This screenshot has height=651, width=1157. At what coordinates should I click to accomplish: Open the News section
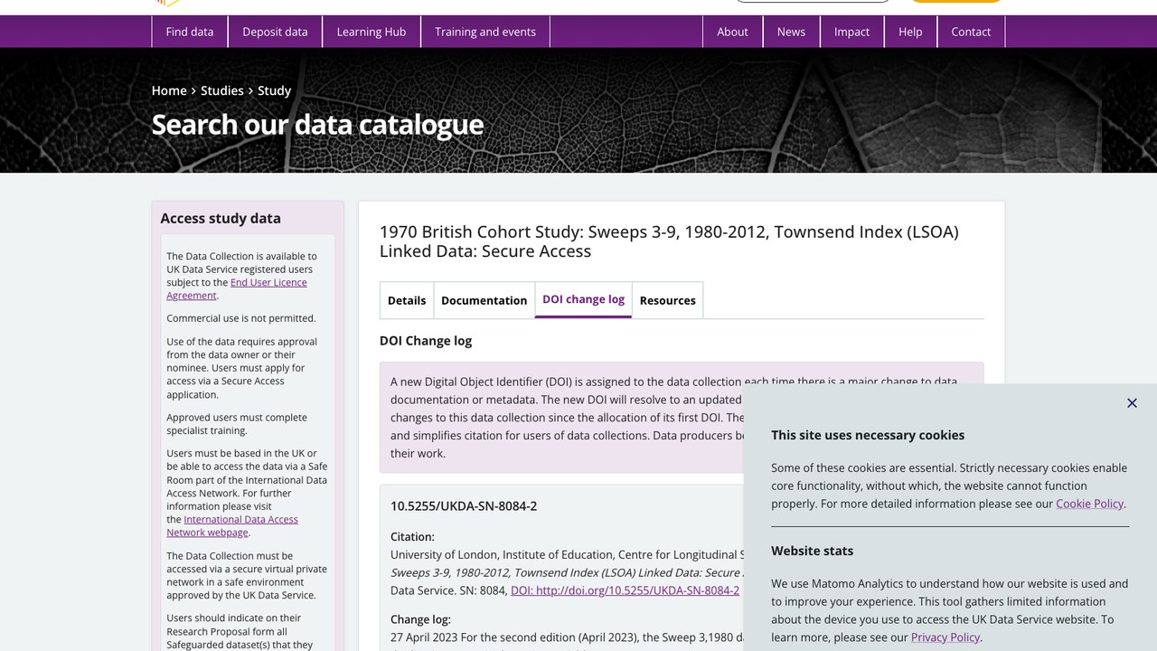pos(791,32)
